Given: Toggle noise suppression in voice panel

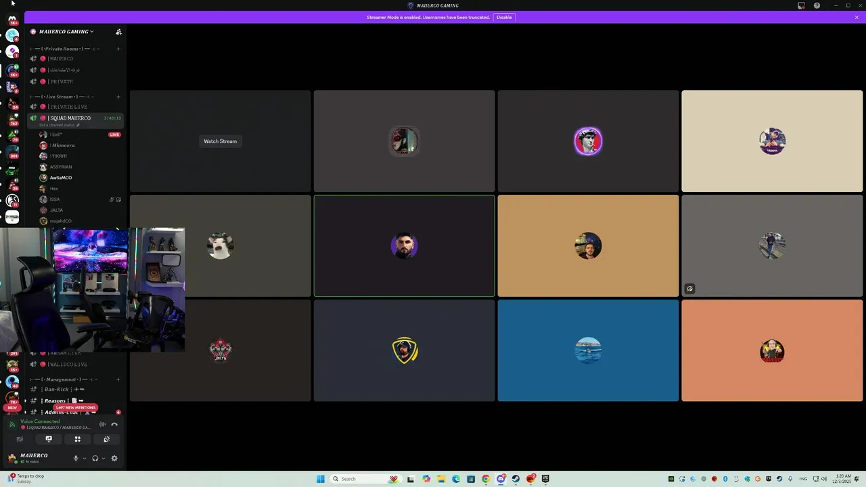Looking at the screenshot, I should (x=102, y=425).
